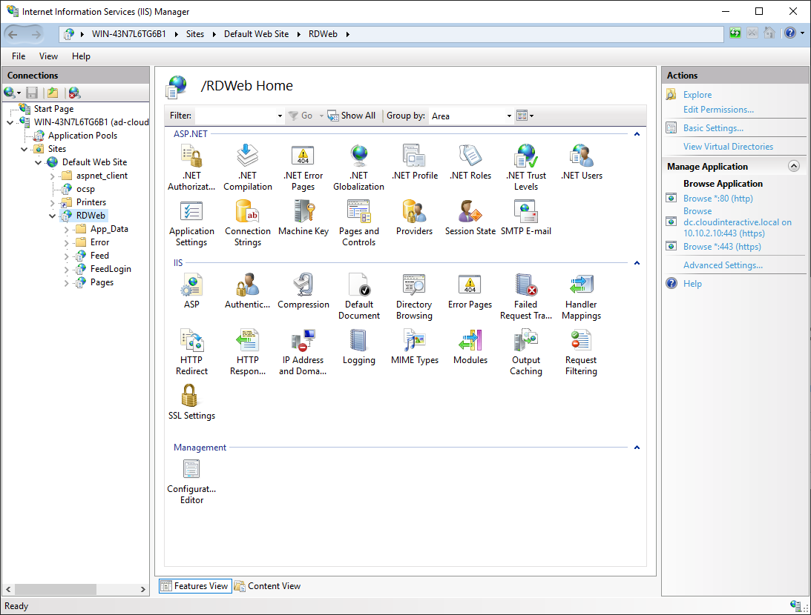Open SMTP E-mail feature
Screen dimensions: 811x615
525,218
